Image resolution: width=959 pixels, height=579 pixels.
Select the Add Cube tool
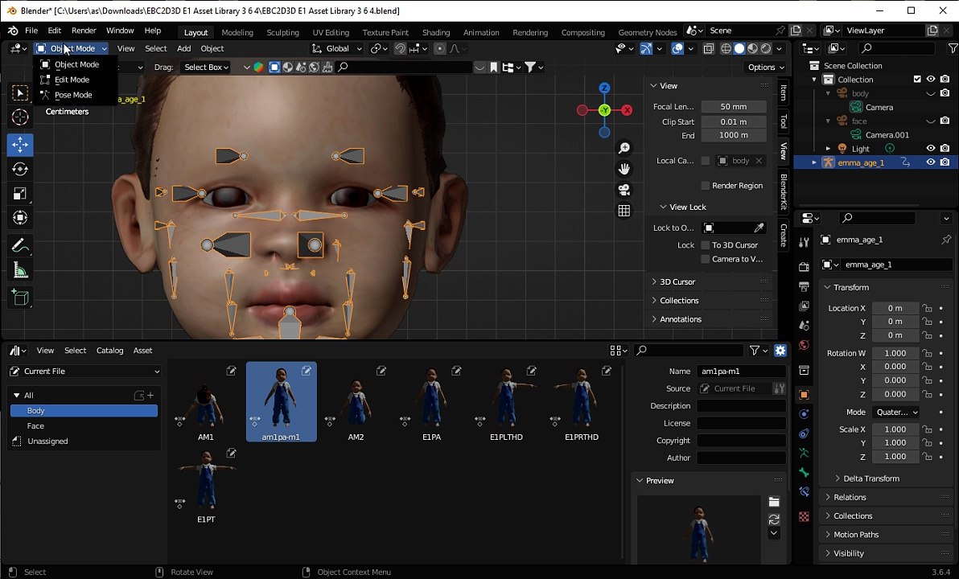pos(19,298)
